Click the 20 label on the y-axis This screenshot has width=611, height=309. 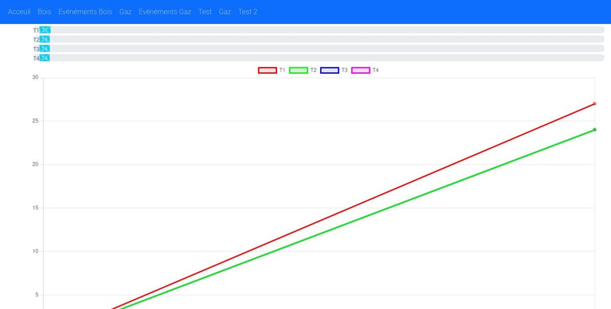[35, 164]
